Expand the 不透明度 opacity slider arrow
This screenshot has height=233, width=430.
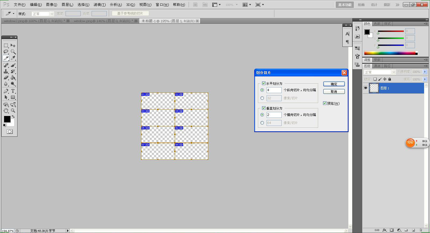(425, 72)
